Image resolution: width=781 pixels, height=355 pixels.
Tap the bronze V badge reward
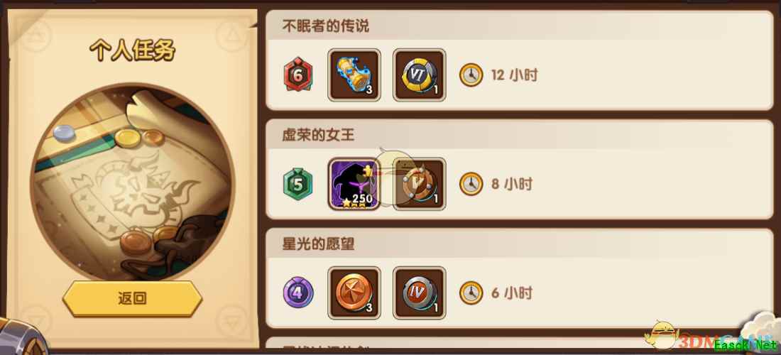tap(420, 184)
